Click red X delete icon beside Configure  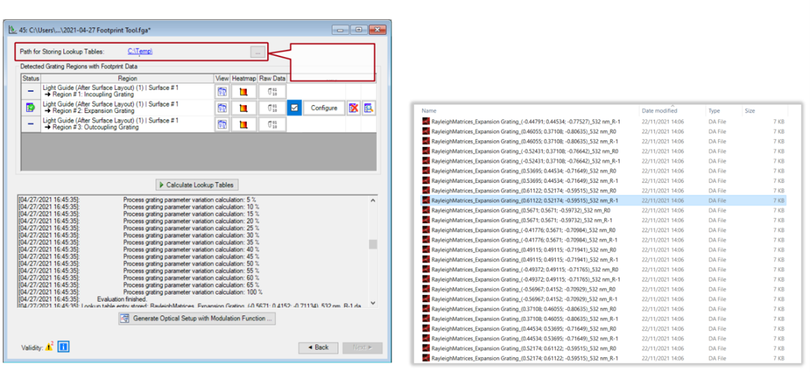click(x=353, y=108)
